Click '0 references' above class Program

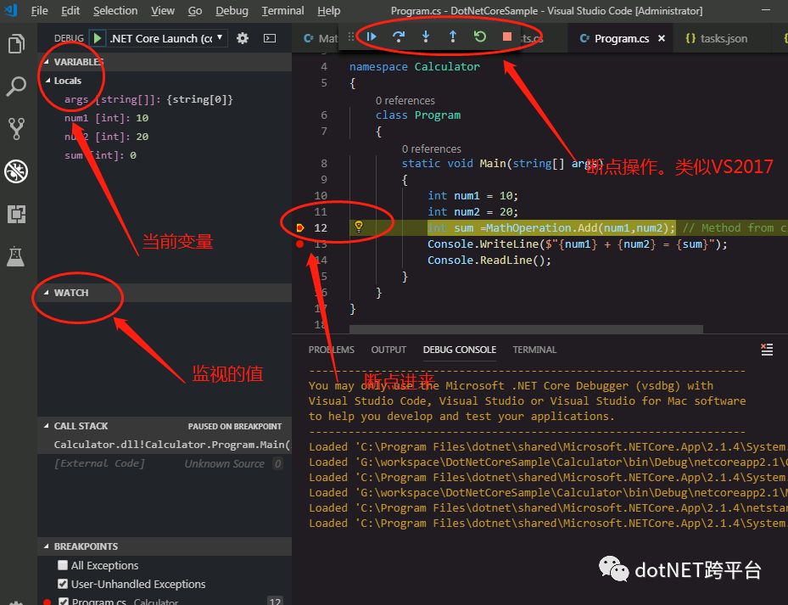point(405,101)
